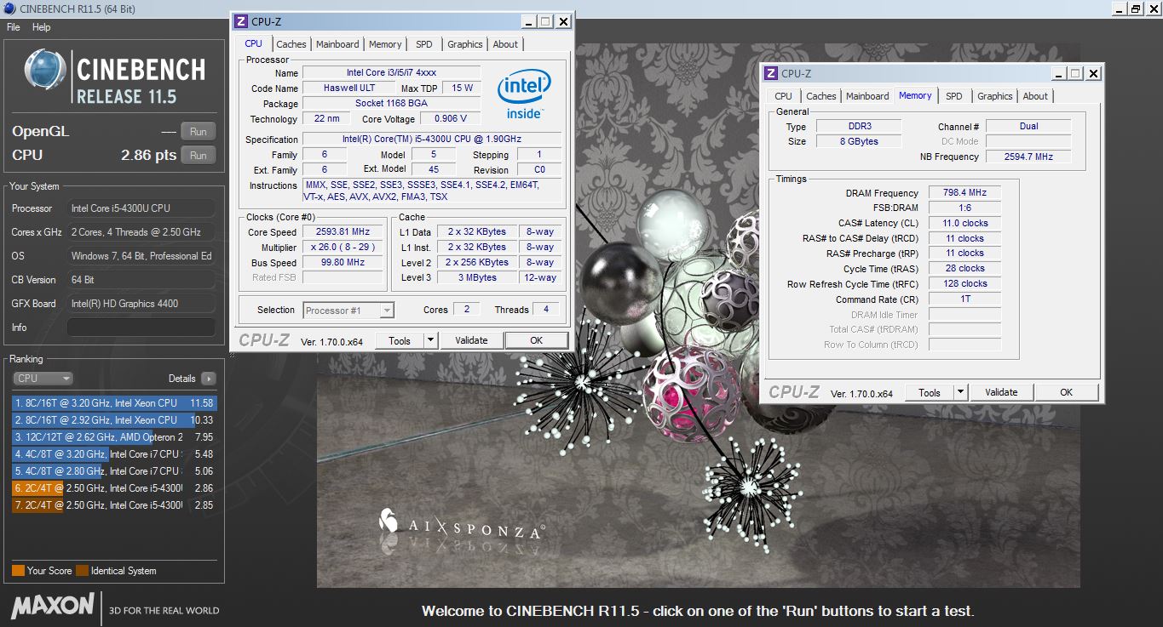Click the GFX Board field Intel HD Graphics 4400
Viewport: 1163px width, 627px height.
coord(141,304)
